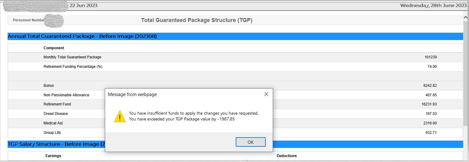The height and width of the screenshot is (162, 469).
Task: Click the Group Life component label
Action: (x=52, y=133)
